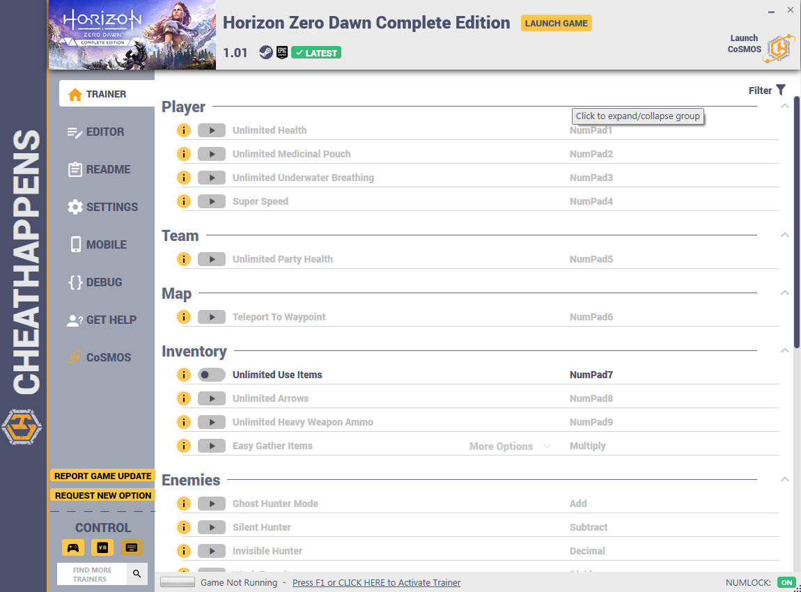801x592 pixels.
Task: Launch CoSMOS via hexagon logo
Action: pos(779,49)
